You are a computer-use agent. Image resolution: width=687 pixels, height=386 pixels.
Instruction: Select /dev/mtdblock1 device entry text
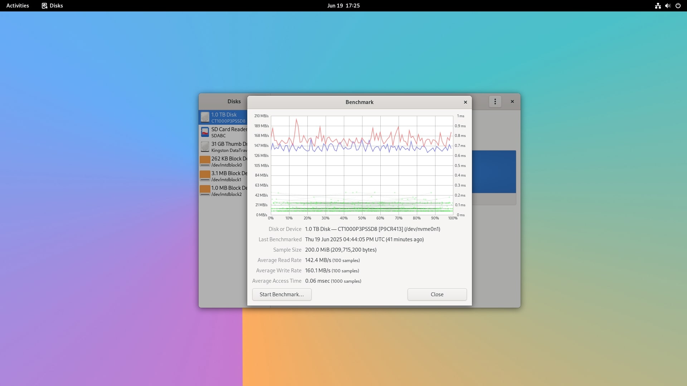click(226, 180)
